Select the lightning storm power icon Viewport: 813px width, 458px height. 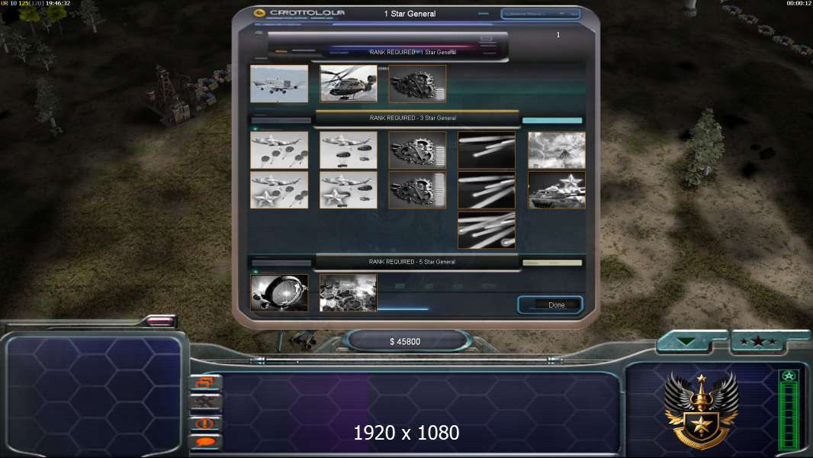point(556,150)
